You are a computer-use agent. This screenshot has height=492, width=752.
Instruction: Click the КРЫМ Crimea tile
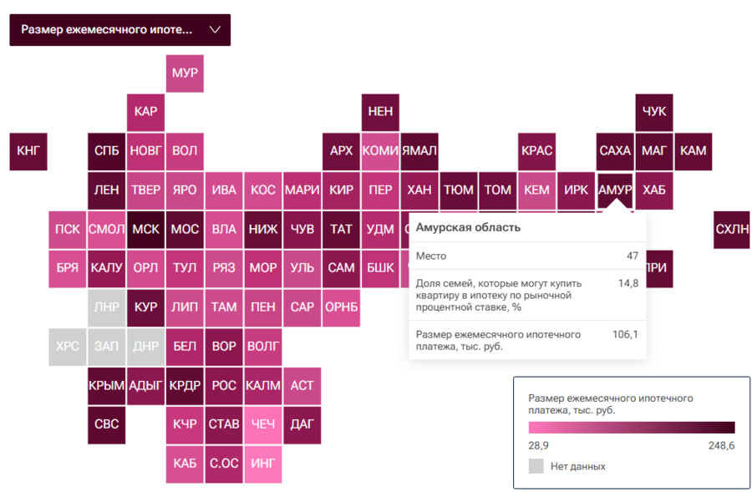tap(106, 385)
